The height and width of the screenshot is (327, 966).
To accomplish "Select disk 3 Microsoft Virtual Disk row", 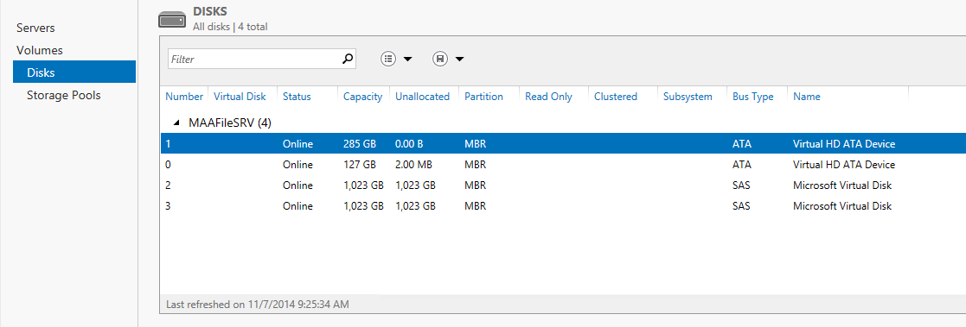I will tap(562, 206).
